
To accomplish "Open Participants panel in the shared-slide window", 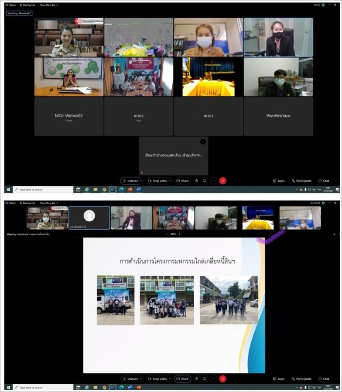I will (301, 379).
